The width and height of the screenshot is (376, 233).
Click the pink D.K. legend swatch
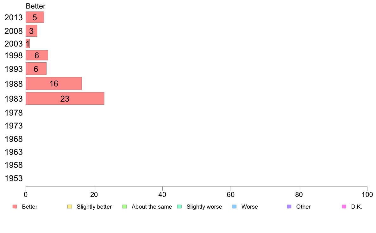tap(344, 207)
